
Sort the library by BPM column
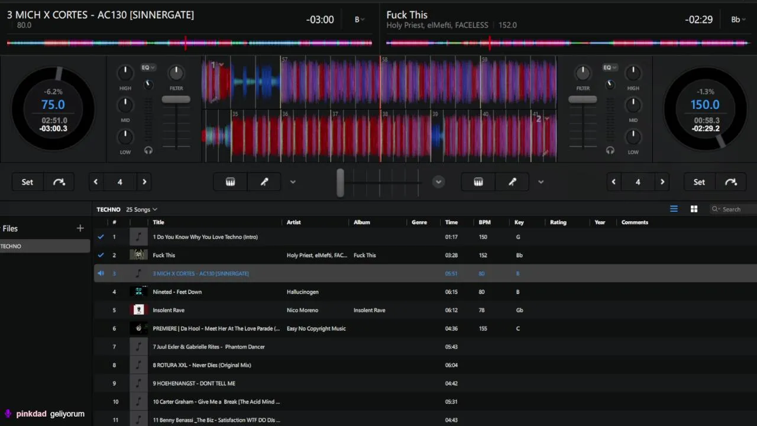click(485, 222)
